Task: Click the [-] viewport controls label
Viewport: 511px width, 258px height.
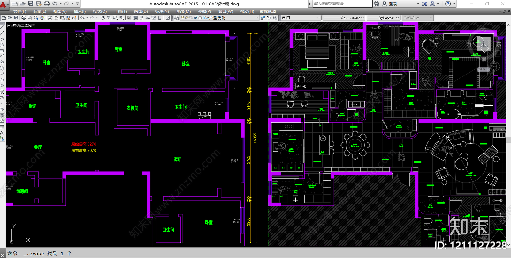Action: [x=9, y=25]
